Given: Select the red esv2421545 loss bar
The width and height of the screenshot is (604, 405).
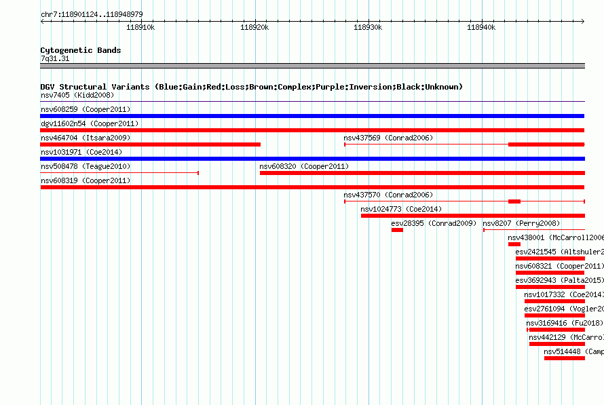Looking at the screenshot, I should click(550, 258).
